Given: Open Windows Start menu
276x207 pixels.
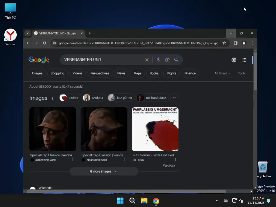Looking at the screenshot, I should (120, 201).
